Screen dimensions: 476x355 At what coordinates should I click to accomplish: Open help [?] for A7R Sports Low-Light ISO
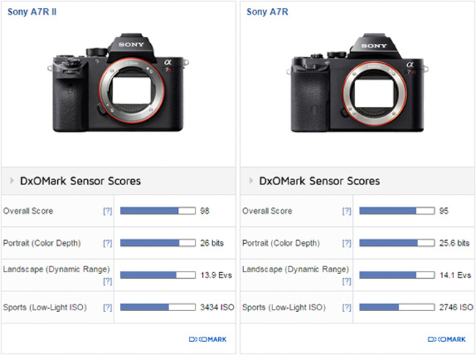point(346,307)
